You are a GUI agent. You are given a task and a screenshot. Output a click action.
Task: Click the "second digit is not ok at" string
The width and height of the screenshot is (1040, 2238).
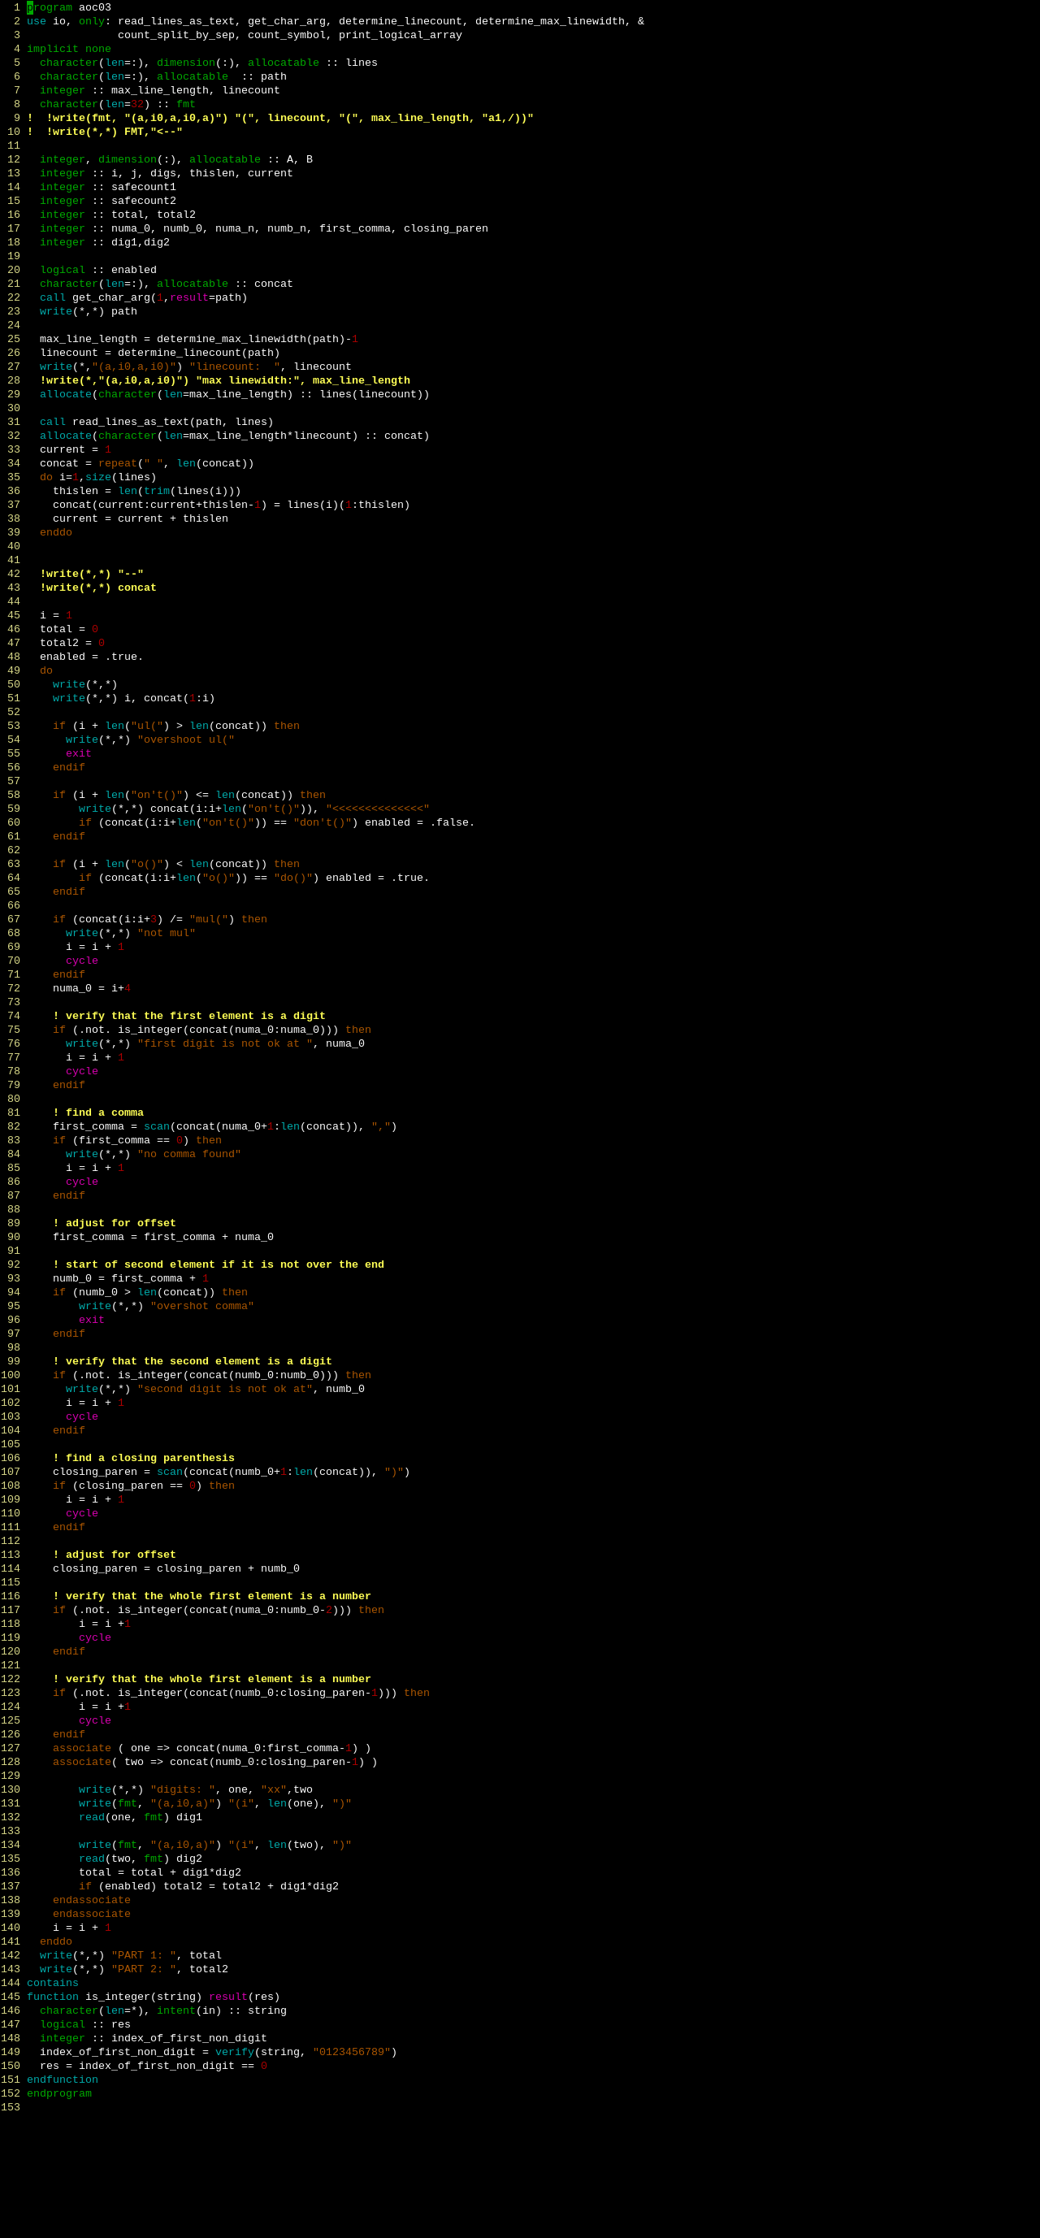pos(225,1390)
